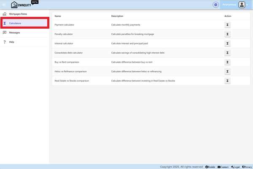This screenshot has height=169, width=253.
Task: Open the Anonymous user avatar menu
Action: 242,5
